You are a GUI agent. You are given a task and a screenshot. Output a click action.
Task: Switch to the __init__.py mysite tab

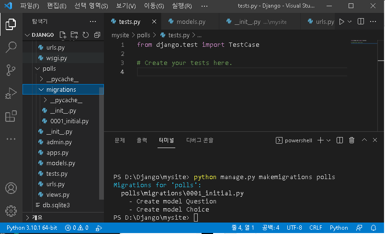[260, 21]
